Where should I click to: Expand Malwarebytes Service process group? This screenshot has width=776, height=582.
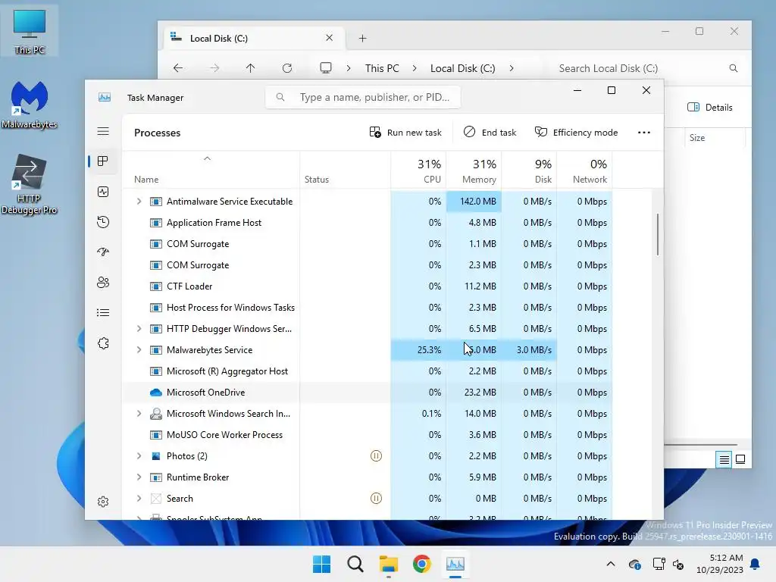tap(139, 350)
